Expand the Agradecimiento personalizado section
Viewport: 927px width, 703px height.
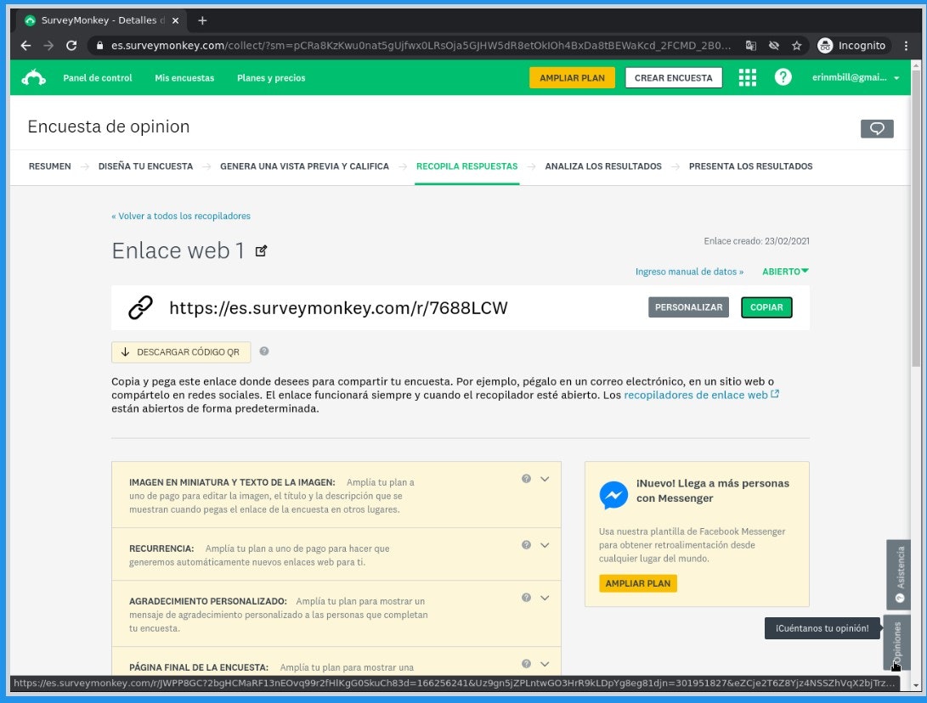click(545, 597)
